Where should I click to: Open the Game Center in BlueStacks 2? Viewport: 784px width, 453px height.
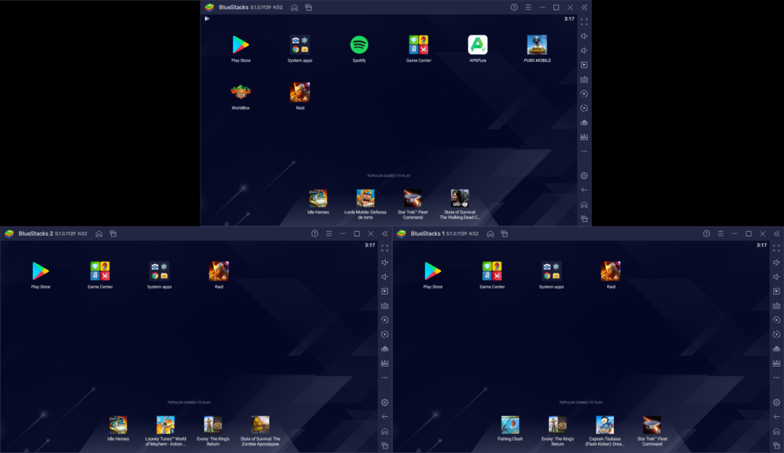click(99, 269)
